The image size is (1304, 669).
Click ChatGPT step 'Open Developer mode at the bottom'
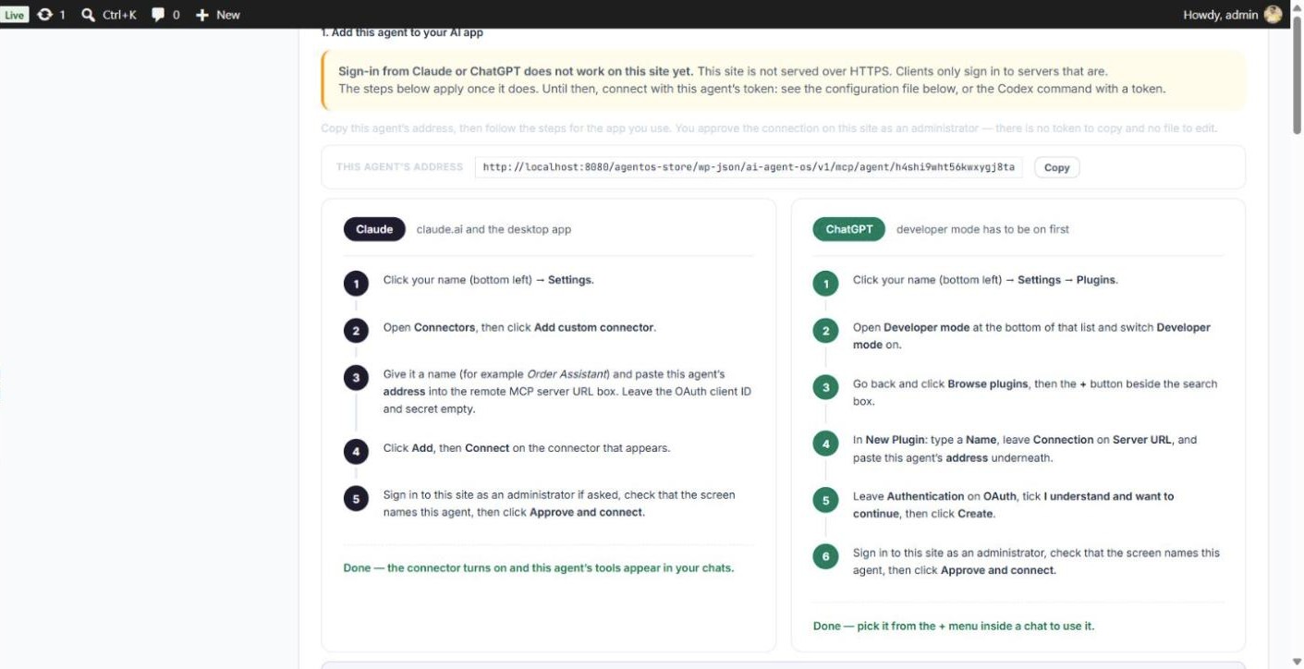pos(1031,336)
